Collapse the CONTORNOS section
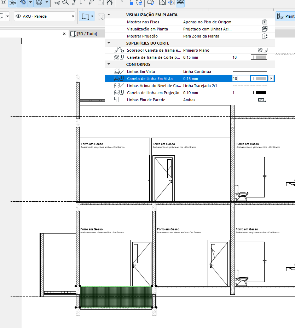Viewport: 295px width, 328px height. [109, 64]
